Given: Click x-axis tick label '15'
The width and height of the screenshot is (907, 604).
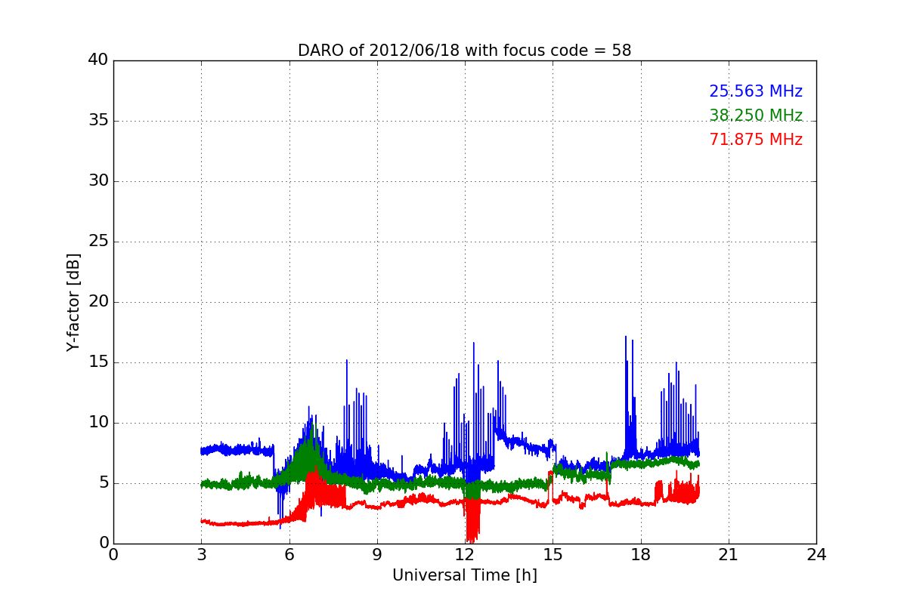Looking at the screenshot, I should [553, 555].
